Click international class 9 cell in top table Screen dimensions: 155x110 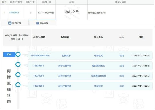click(31, 13)
